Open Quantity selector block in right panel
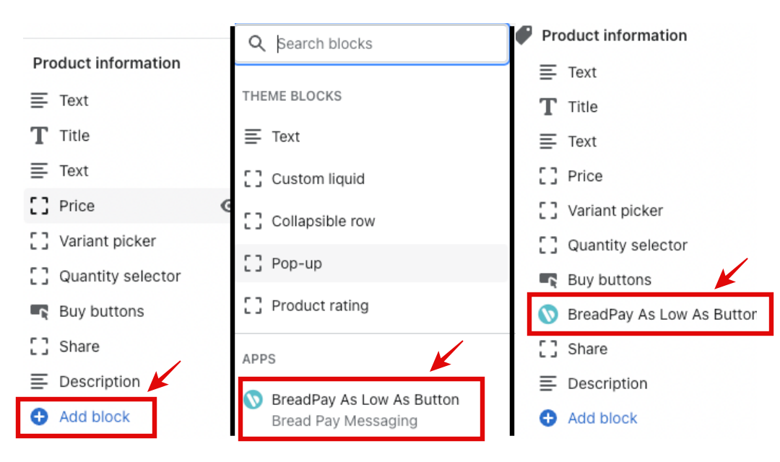780x462 pixels. [627, 245]
